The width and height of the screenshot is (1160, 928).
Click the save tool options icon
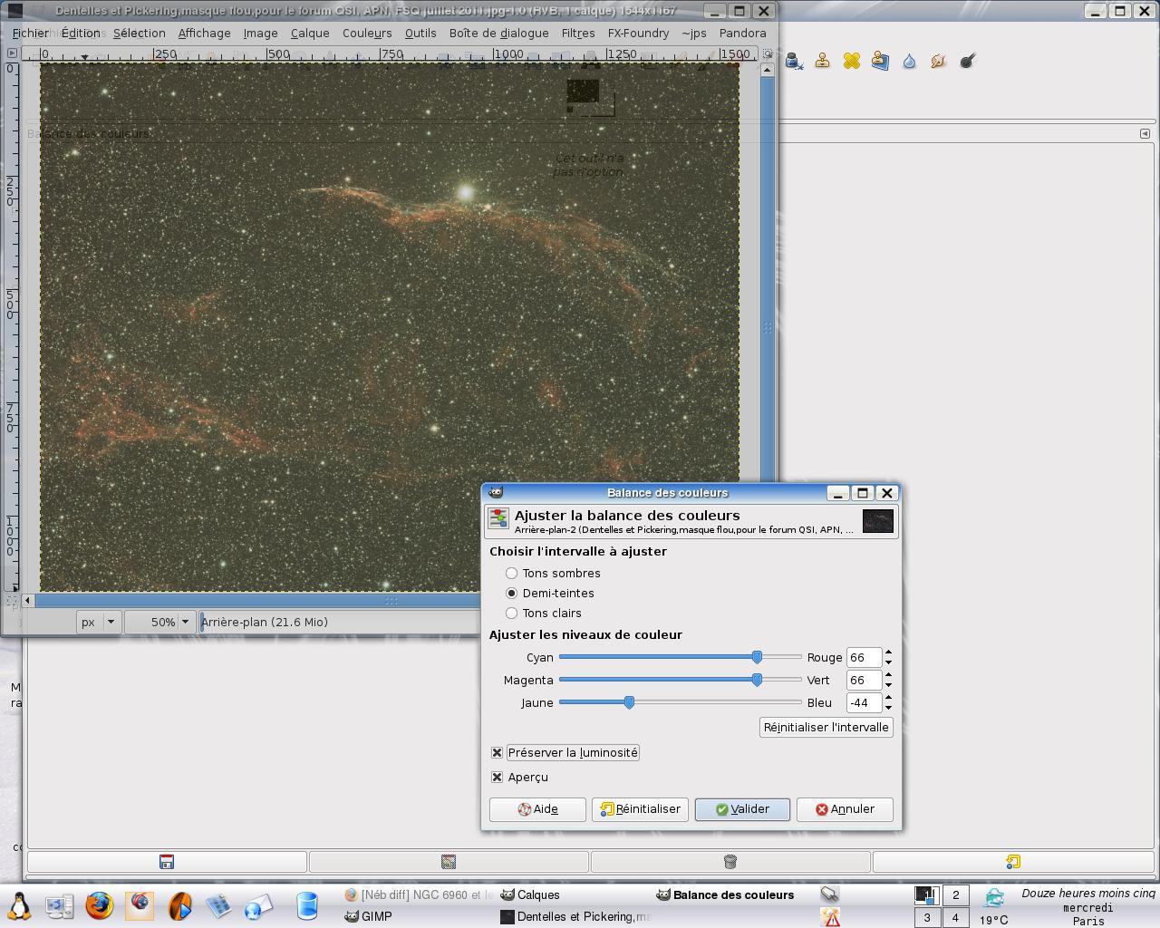167,861
